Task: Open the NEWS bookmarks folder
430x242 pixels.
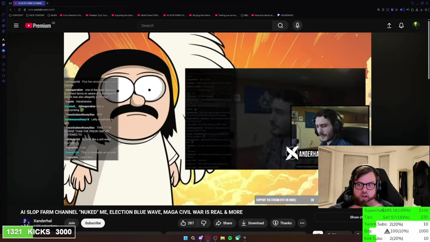Action: [52, 15]
